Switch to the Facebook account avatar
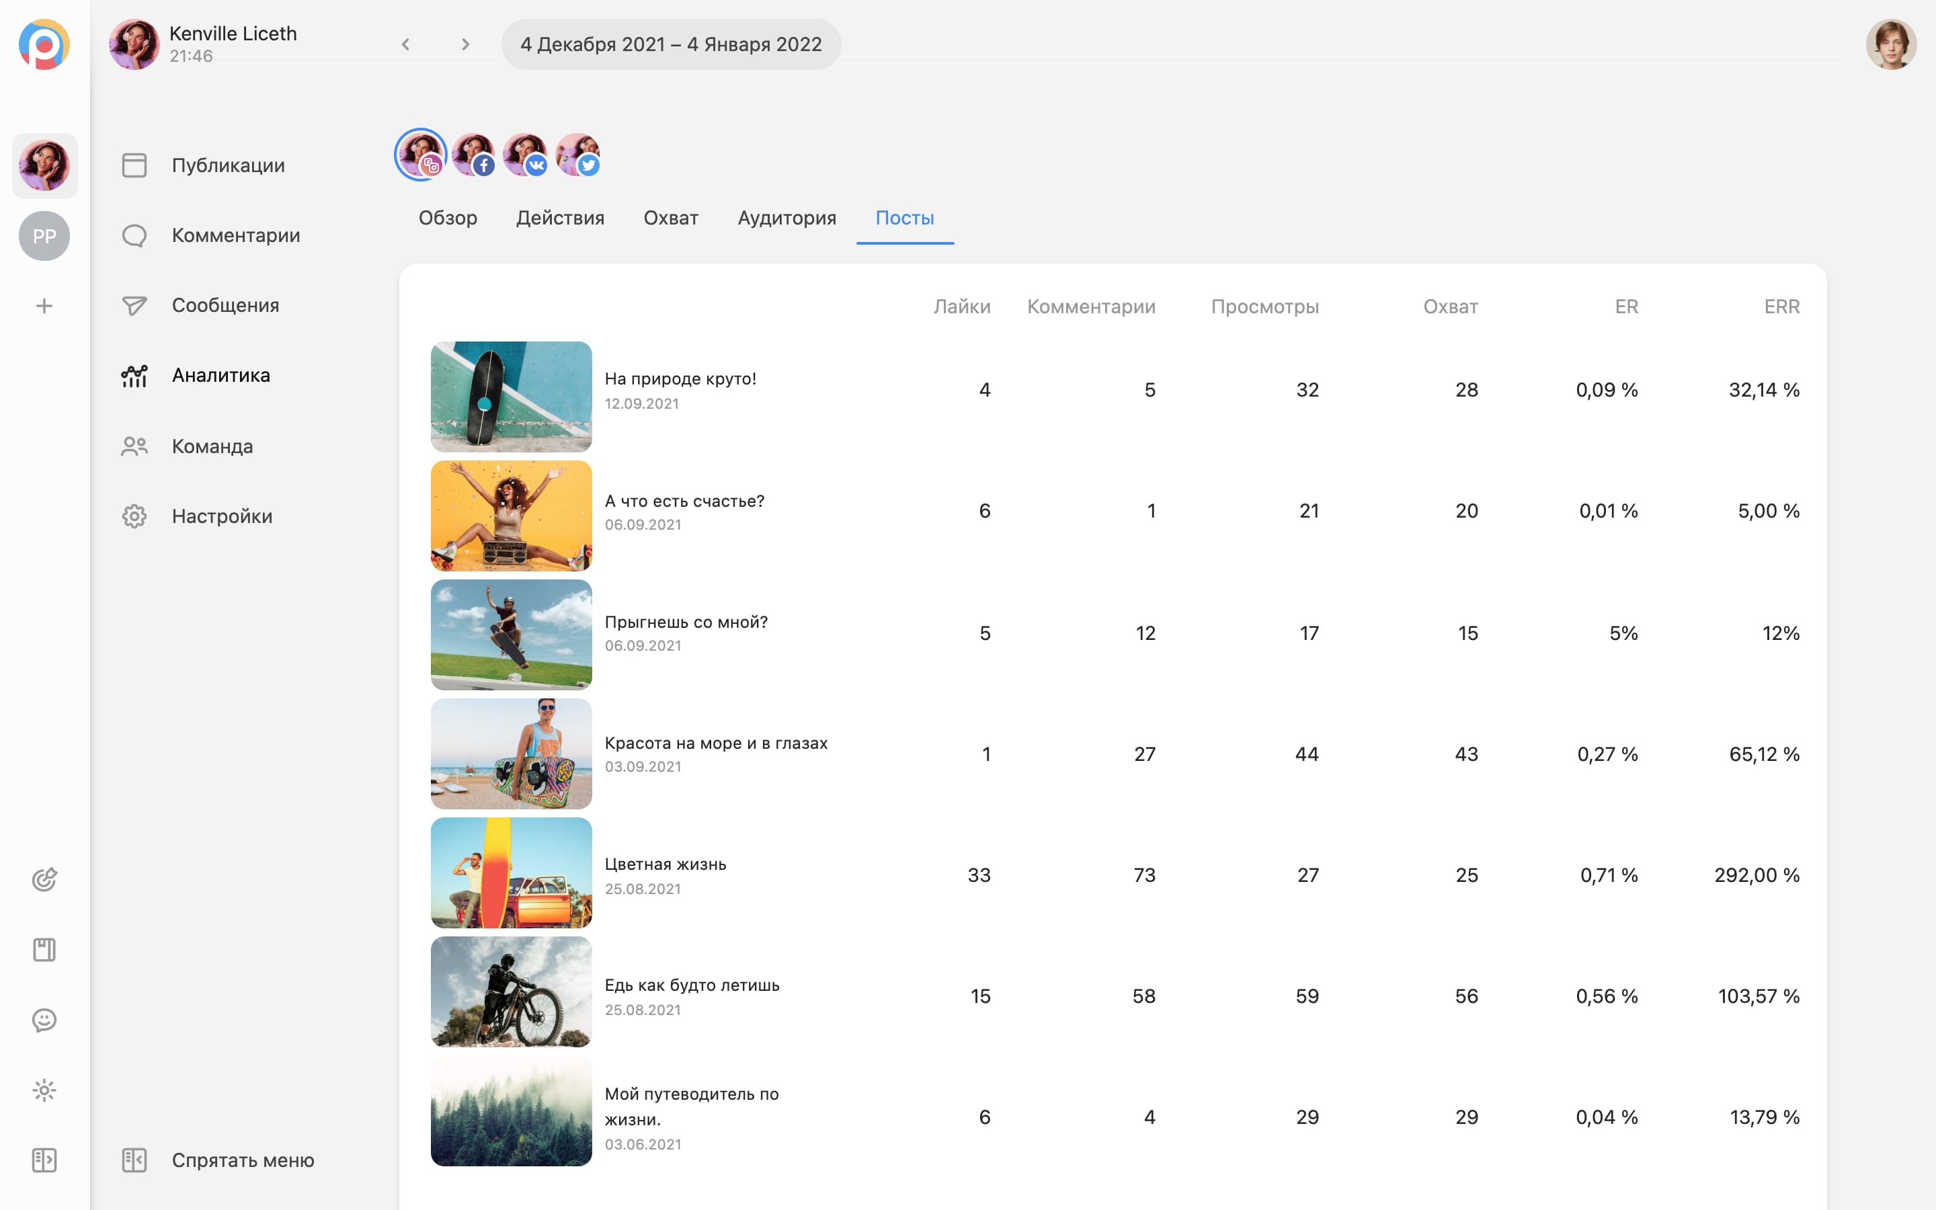1936x1210 pixels. [473, 155]
